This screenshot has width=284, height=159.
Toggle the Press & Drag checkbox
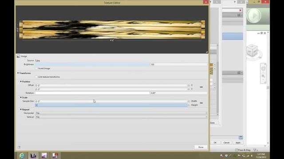(237, 150)
